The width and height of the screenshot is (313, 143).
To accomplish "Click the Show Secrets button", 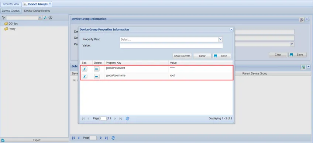I will pos(182,56).
